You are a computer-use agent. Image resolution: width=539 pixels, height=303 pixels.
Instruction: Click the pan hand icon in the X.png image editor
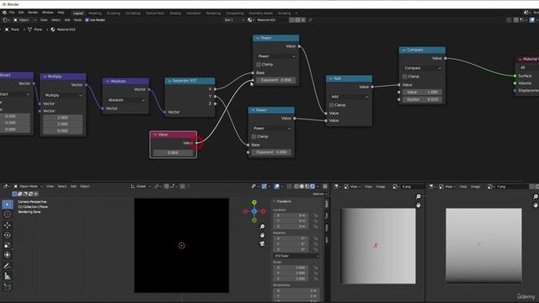coord(419,205)
